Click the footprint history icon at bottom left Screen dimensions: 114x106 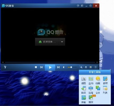tap(5, 67)
